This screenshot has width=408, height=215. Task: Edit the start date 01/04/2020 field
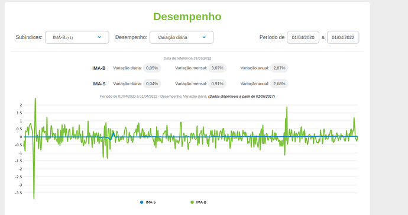coord(303,37)
